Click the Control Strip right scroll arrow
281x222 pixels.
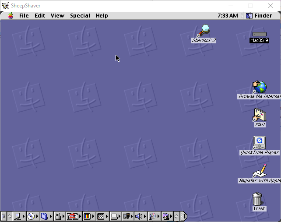pyautogui.click(x=176, y=216)
